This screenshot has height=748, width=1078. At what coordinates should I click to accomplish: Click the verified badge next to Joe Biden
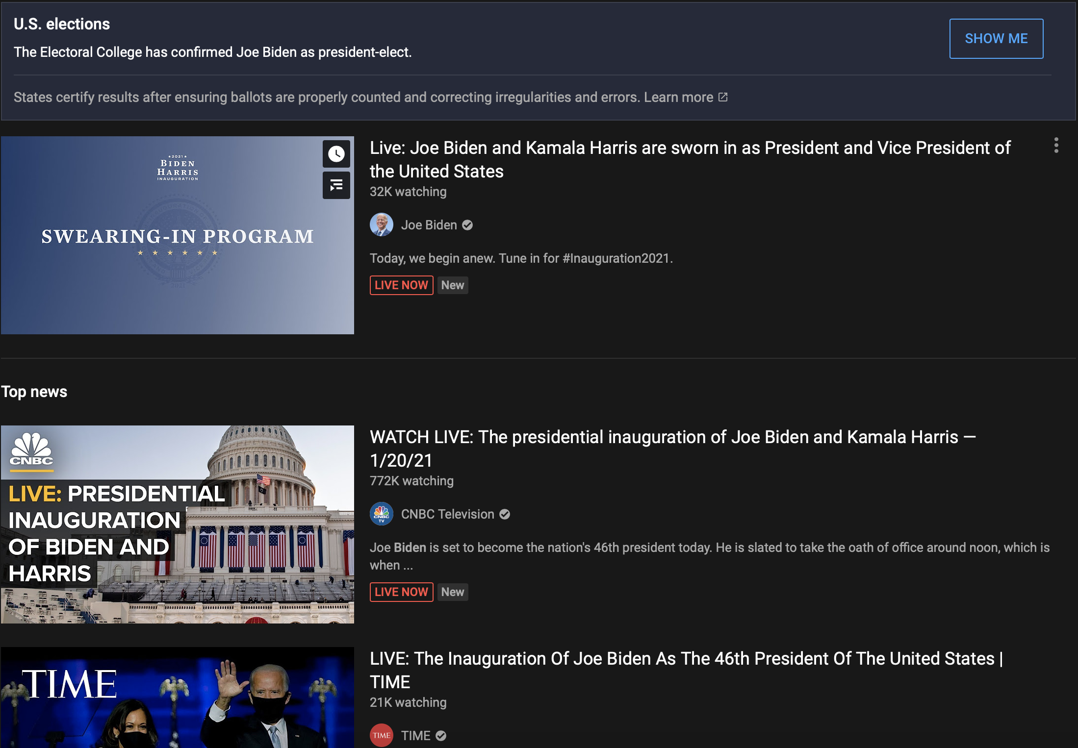468,225
